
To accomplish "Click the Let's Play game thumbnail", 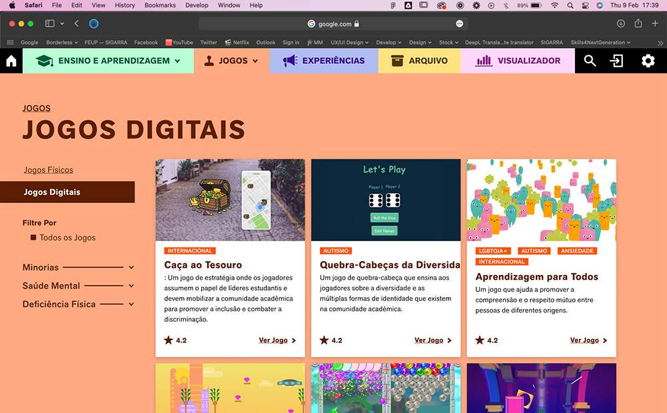I will point(385,200).
